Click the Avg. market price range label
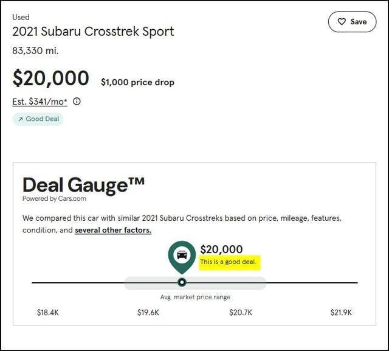 195,297
